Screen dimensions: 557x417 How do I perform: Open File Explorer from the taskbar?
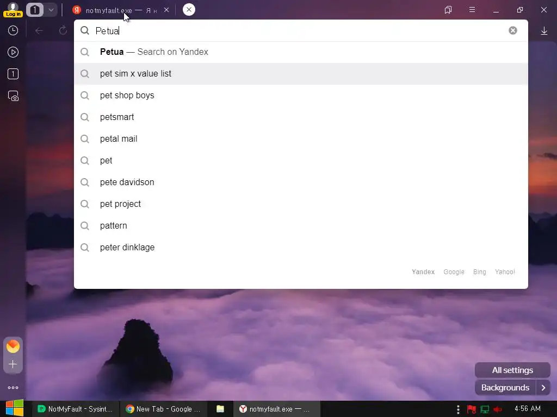pos(220,409)
